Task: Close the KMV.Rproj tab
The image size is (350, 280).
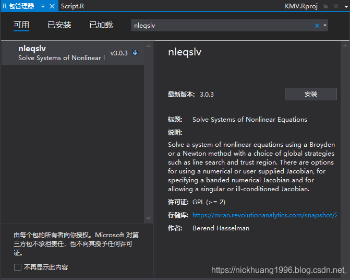Action: (336, 6)
